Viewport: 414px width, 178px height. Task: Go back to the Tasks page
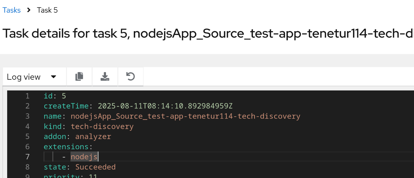(x=12, y=10)
